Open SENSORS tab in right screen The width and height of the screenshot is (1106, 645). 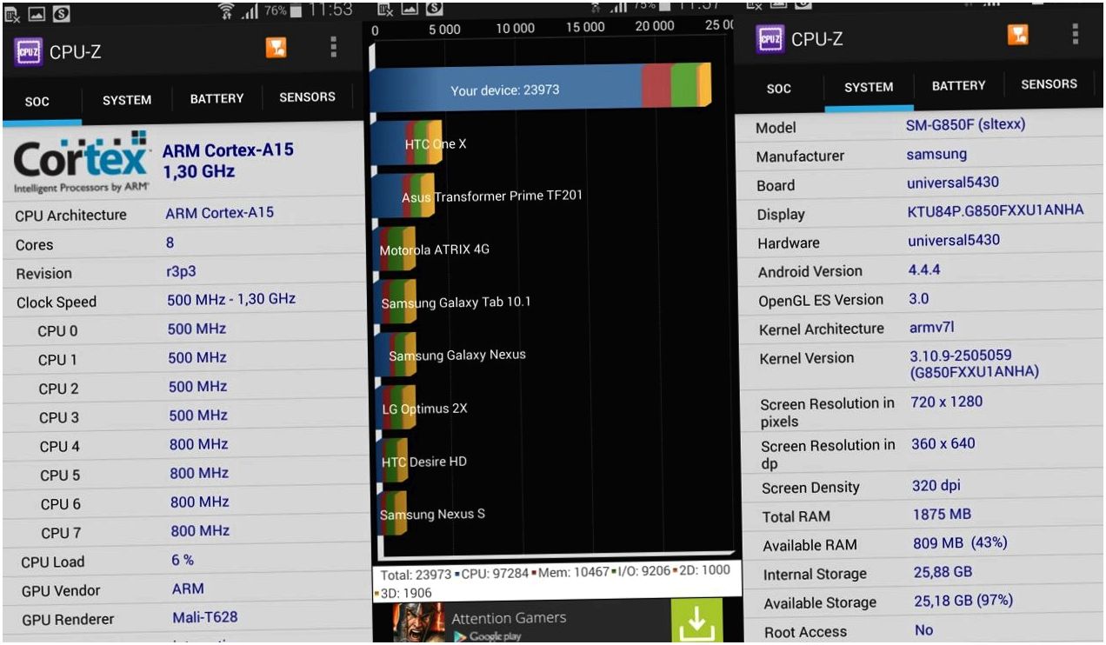[1049, 84]
